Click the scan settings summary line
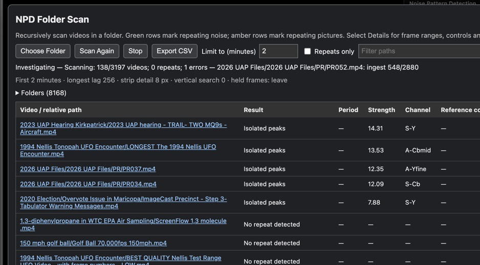 coord(151,80)
